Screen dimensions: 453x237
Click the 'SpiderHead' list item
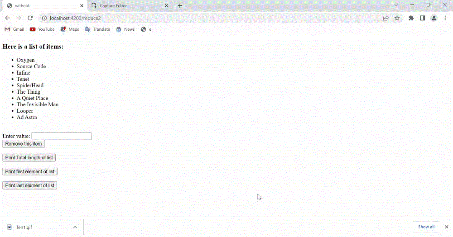[x=30, y=85]
